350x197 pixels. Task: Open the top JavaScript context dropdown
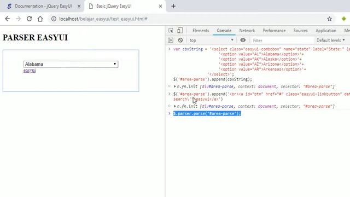[x=211, y=40]
